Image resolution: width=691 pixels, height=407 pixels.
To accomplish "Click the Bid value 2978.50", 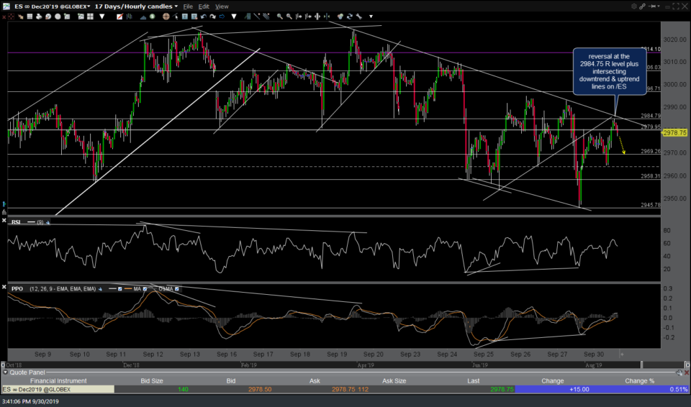I will pyautogui.click(x=260, y=389).
